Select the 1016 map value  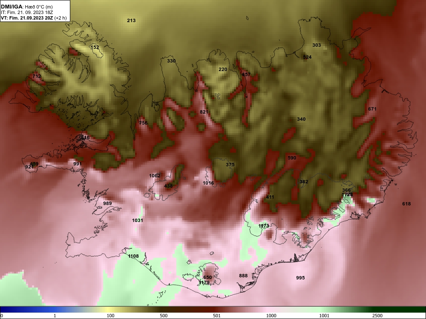[x=208, y=183]
